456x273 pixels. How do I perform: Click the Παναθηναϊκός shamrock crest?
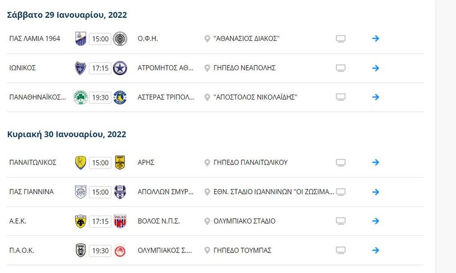coord(81,97)
